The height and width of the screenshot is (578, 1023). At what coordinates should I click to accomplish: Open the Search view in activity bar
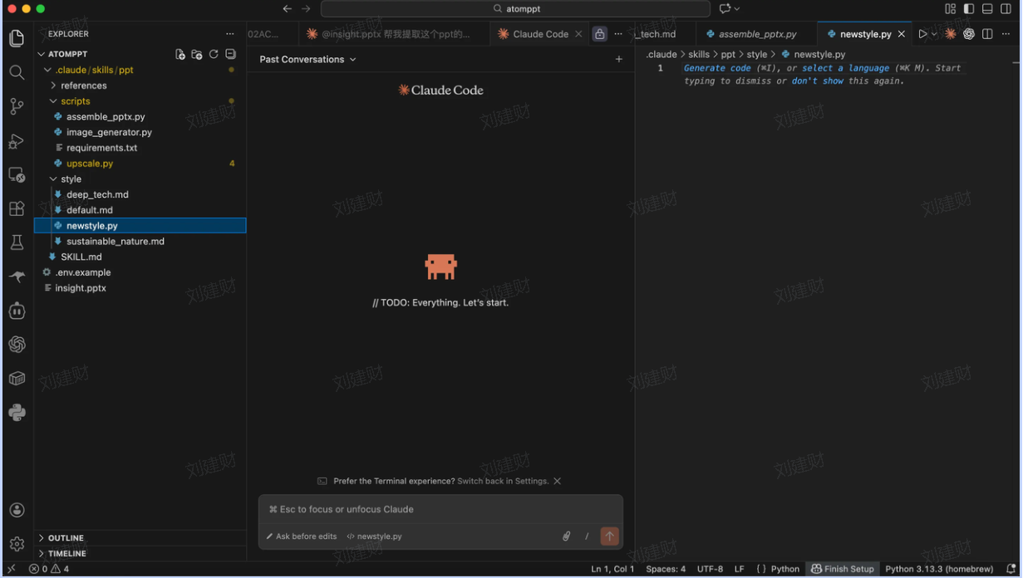(x=17, y=72)
